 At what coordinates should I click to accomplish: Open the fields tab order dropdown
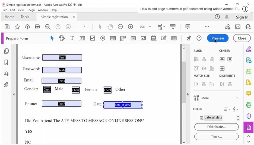[x=236, y=109]
